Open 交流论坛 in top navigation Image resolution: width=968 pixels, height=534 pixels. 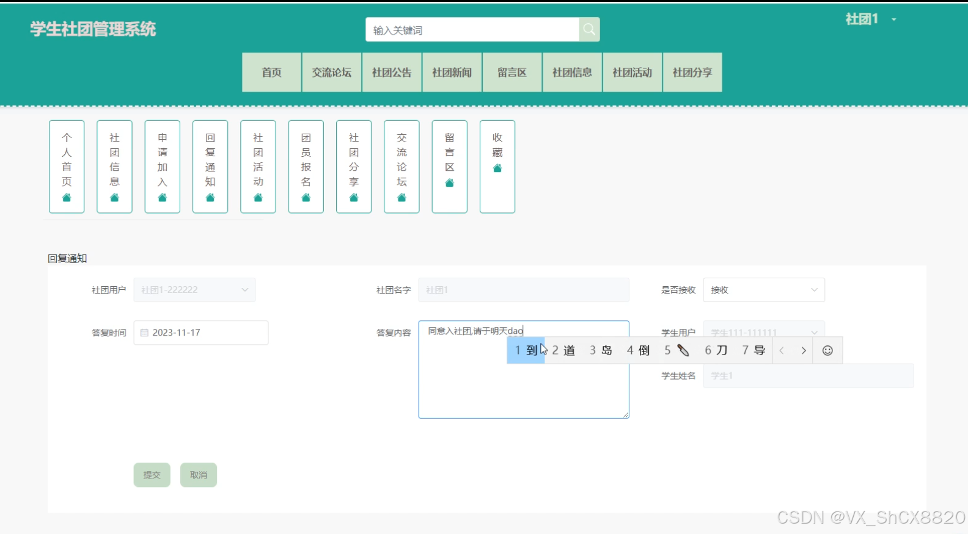(x=332, y=73)
